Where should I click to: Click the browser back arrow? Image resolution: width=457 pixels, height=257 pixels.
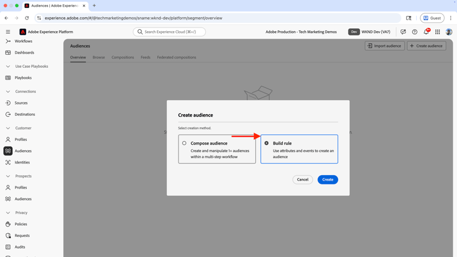pyautogui.click(x=7, y=18)
